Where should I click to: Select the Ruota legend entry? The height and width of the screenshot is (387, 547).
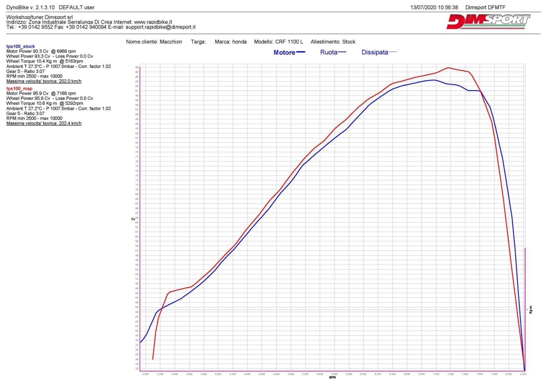tap(329, 52)
